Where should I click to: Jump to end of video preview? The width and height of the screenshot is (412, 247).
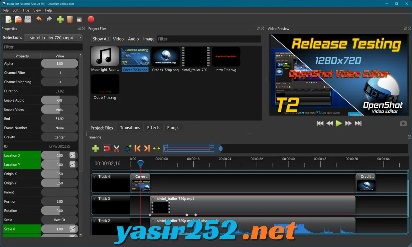coord(358,123)
